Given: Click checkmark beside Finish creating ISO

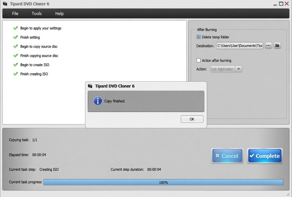Looking at the screenshot, I should (x=15, y=74).
